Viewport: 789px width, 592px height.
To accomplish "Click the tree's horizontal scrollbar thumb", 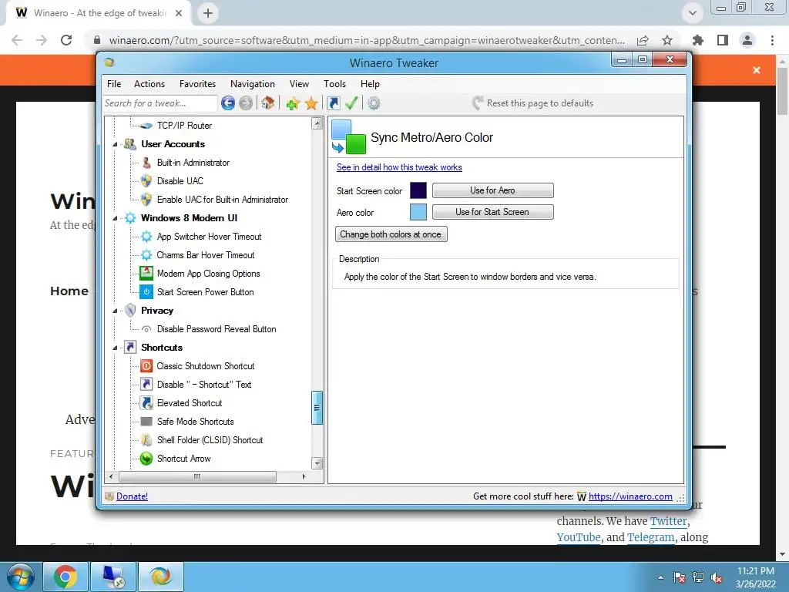I will pos(197,476).
